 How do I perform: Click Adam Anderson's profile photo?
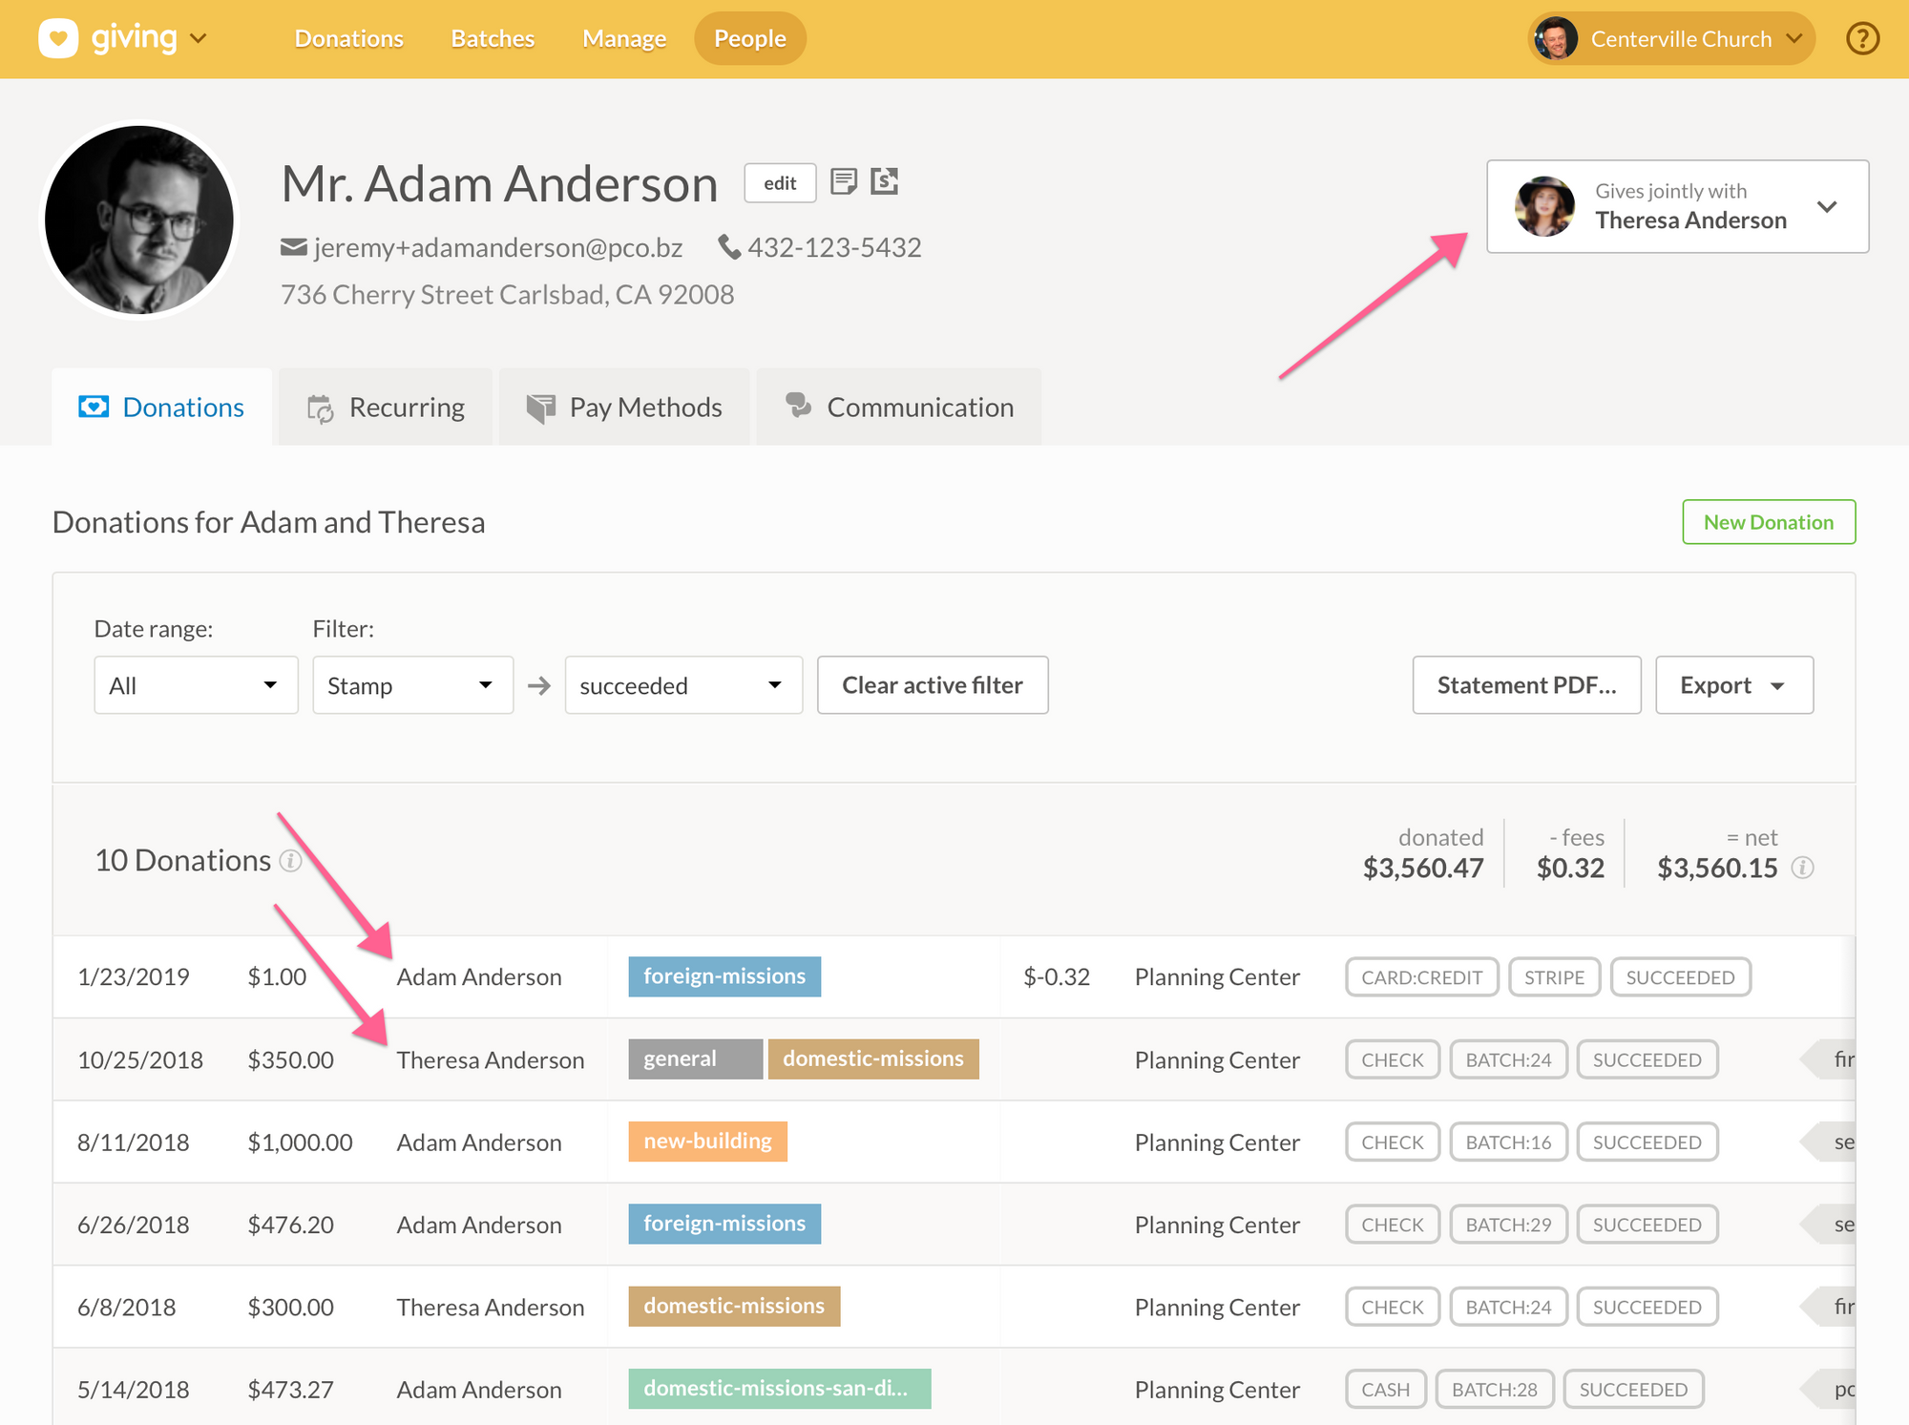[139, 220]
